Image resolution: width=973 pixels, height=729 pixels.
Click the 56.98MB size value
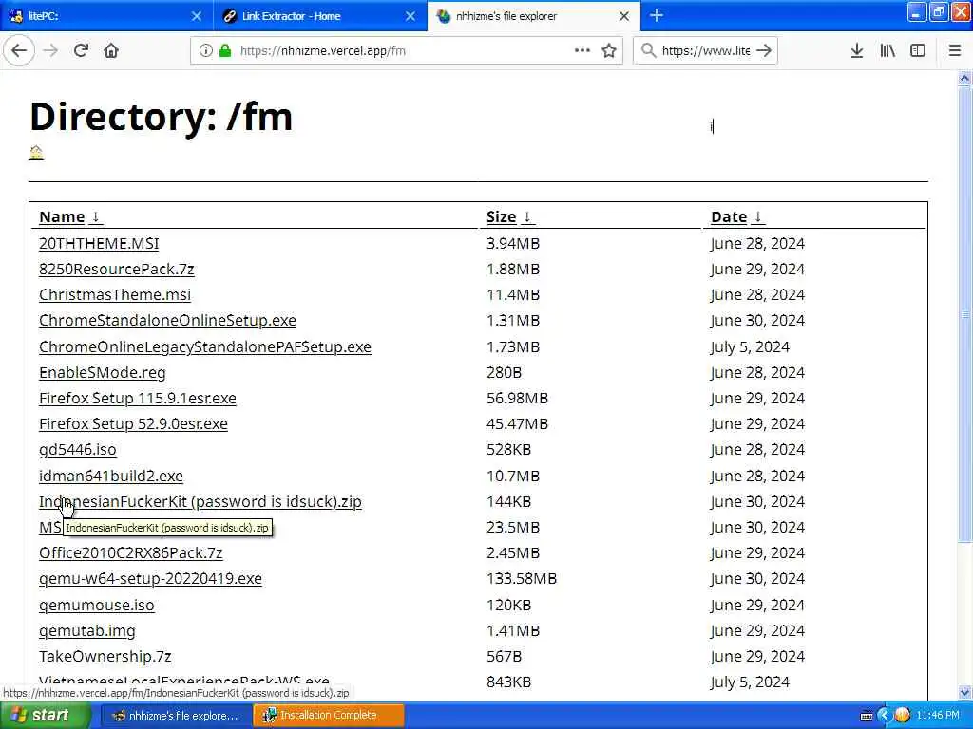[x=517, y=398]
